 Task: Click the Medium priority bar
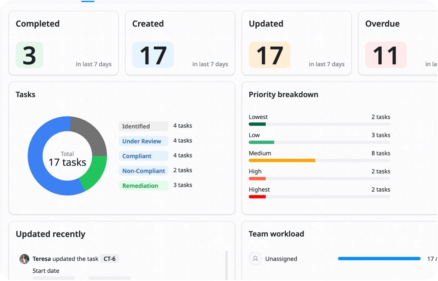[319, 161]
